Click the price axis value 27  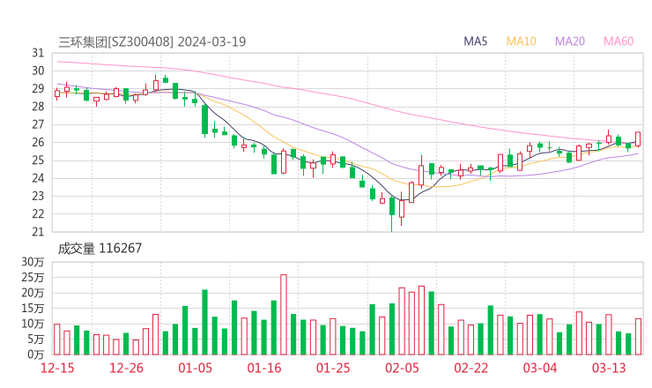coord(38,124)
